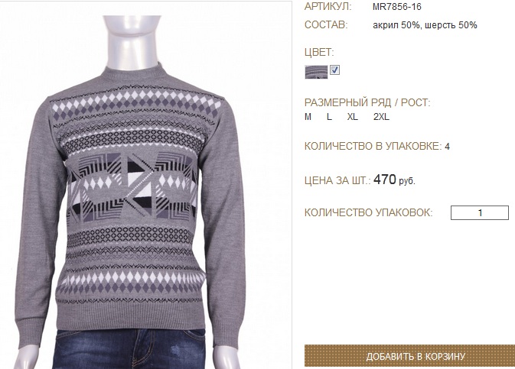Click the jeans in the product photo
The width and height of the screenshot is (515, 369).
click(x=129, y=349)
